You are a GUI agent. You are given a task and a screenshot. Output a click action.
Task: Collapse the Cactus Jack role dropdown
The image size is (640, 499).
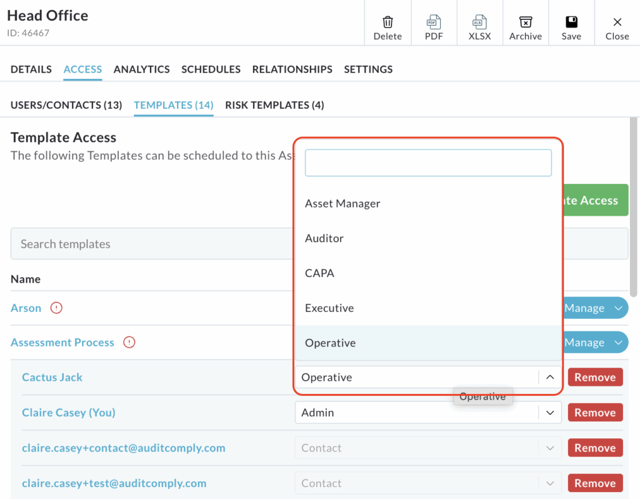pyautogui.click(x=550, y=378)
